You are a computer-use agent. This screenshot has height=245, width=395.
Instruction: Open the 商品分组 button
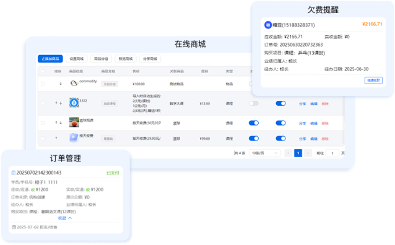pos(101,59)
